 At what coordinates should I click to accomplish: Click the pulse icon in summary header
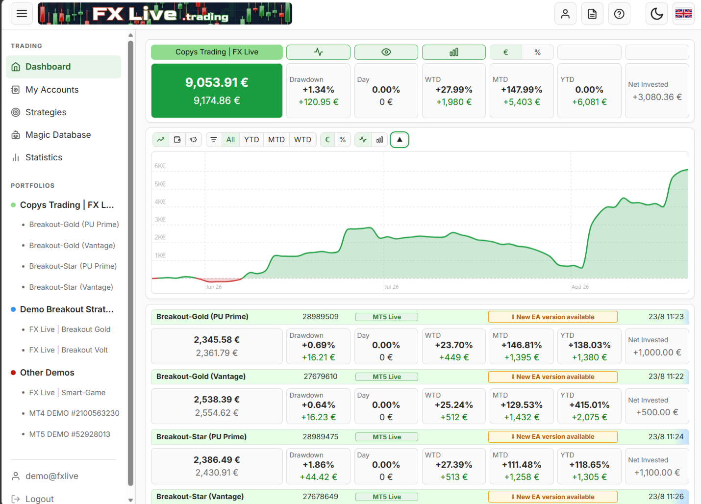click(x=319, y=52)
